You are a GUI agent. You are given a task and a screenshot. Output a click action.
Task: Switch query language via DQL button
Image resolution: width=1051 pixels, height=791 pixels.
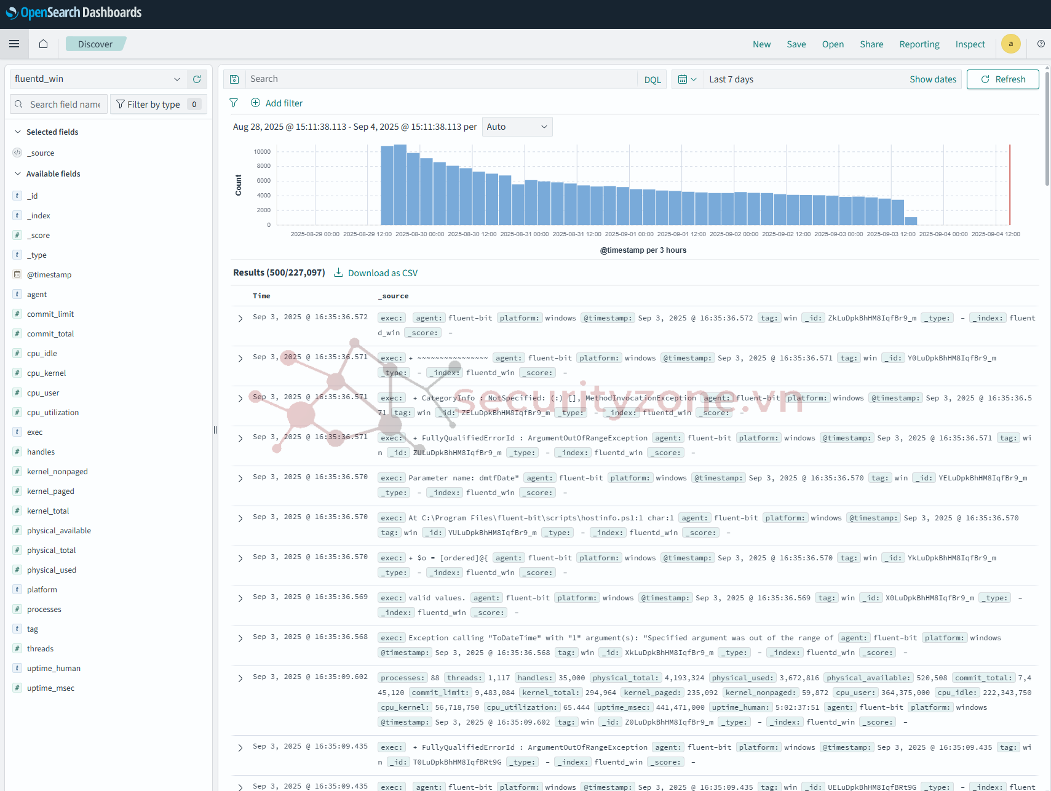pos(652,79)
